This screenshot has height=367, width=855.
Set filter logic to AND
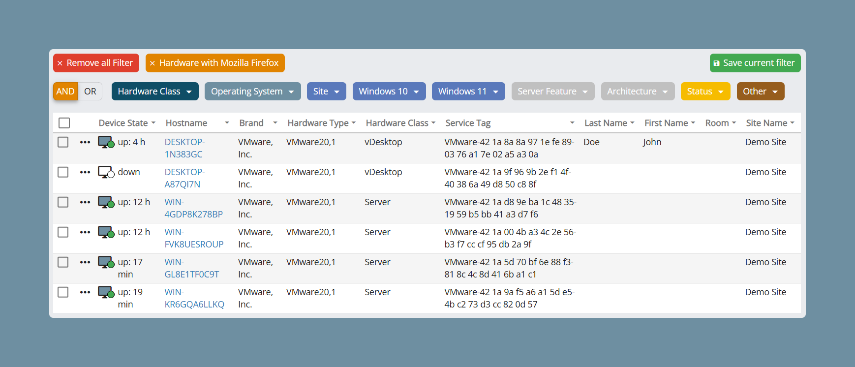[x=65, y=92]
